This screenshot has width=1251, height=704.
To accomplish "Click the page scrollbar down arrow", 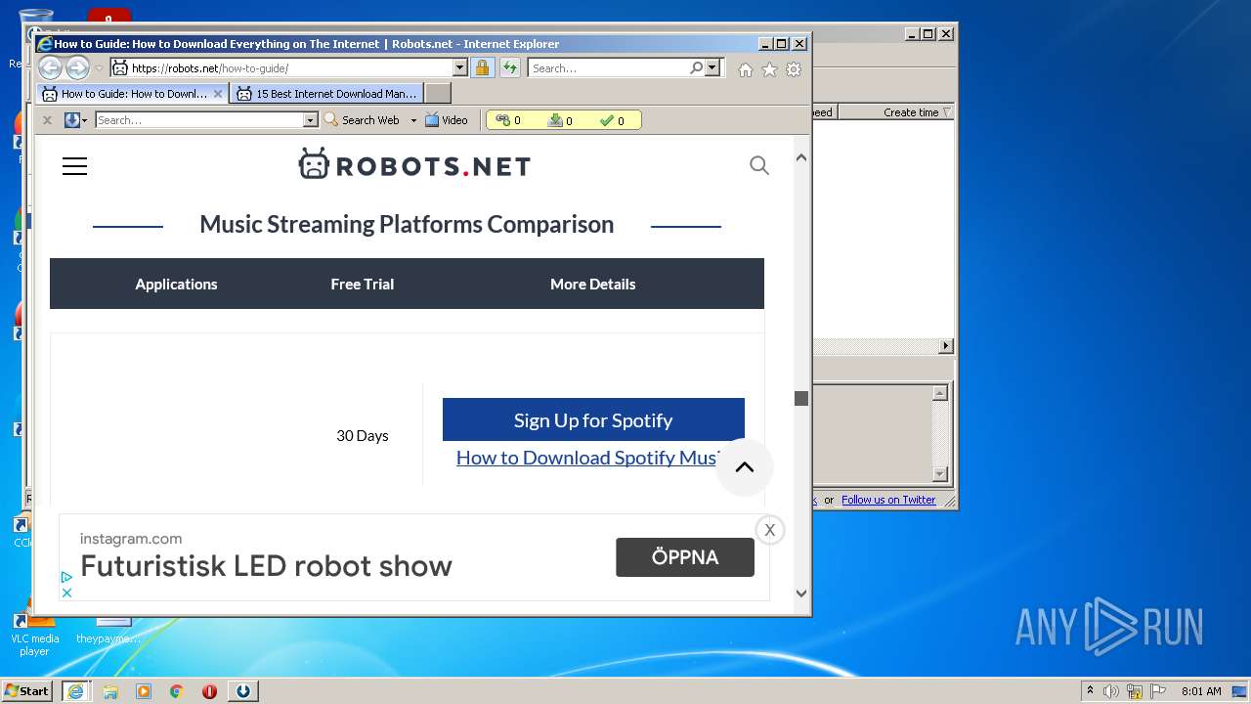I will pos(801,593).
